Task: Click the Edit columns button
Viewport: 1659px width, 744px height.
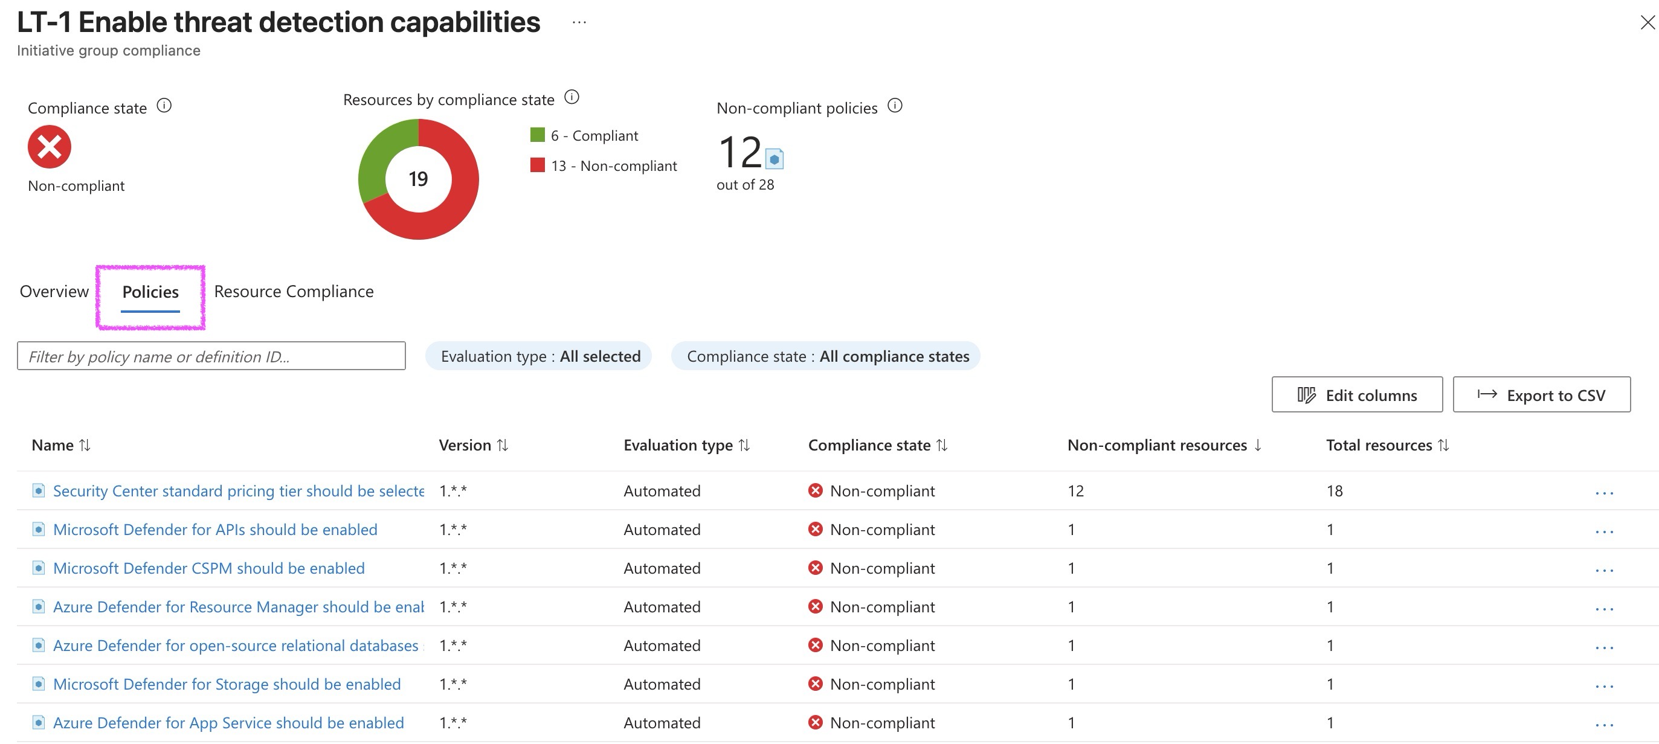Action: pyautogui.click(x=1357, y=394)
